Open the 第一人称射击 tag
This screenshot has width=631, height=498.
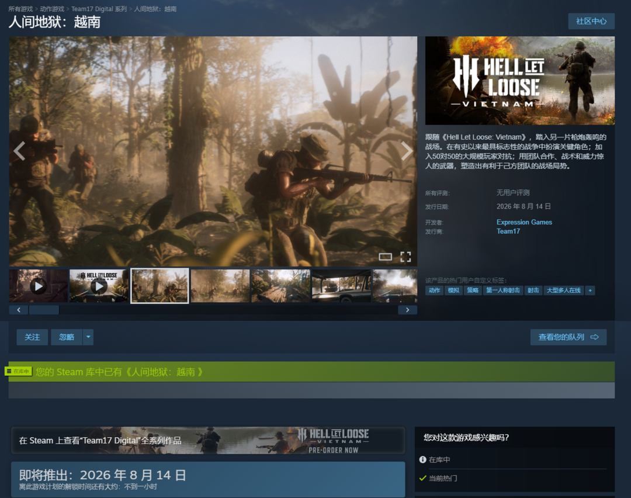[503, 290]
